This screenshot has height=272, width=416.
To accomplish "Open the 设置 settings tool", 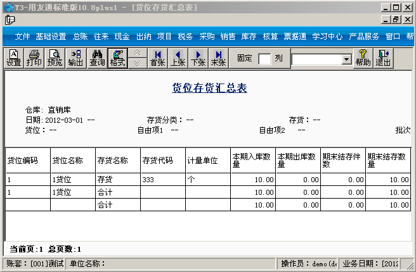I will [x=13, y=58].
